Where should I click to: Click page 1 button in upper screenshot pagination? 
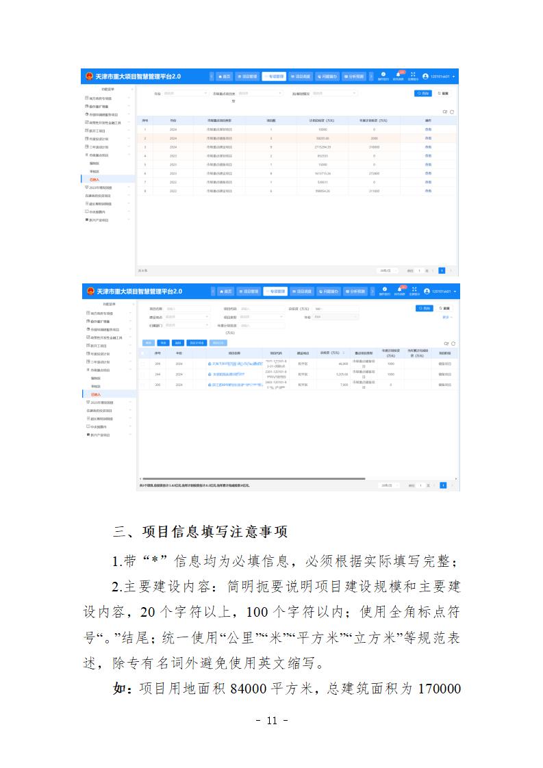pos(442,270)
